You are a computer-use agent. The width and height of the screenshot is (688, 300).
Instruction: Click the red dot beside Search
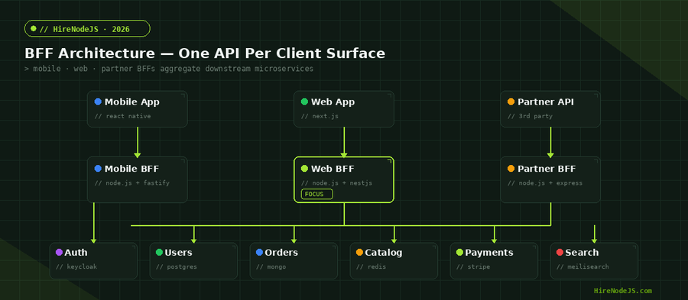[x=560, y=252]
